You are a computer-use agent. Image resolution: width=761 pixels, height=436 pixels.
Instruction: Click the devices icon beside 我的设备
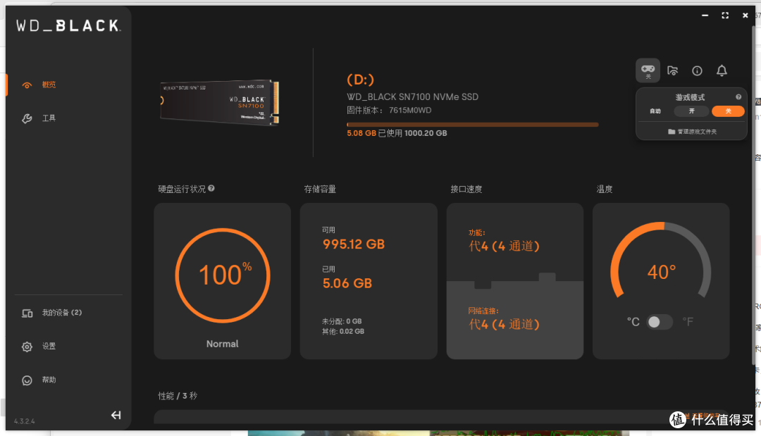click(27, 313)
